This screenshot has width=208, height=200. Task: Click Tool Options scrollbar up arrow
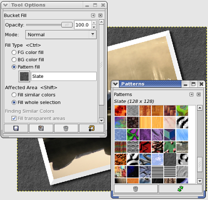(101, 22)
